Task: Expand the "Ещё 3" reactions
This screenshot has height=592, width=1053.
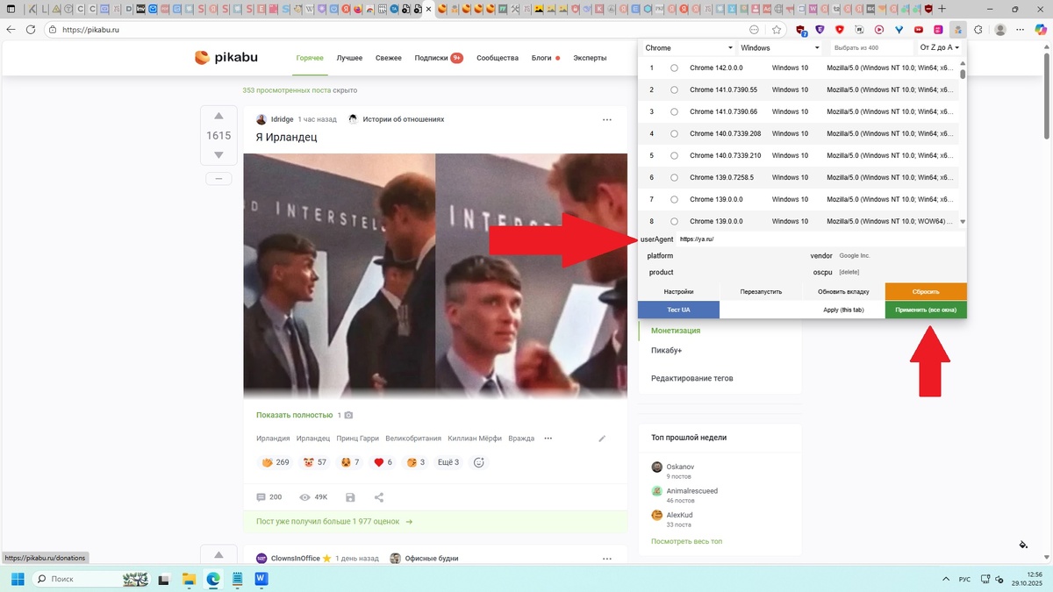Action: 448,462
